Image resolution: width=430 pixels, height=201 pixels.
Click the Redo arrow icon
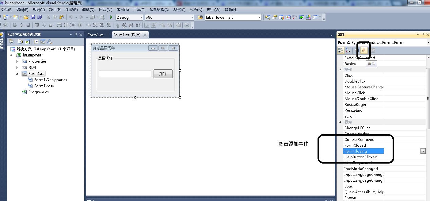[81, 17]
